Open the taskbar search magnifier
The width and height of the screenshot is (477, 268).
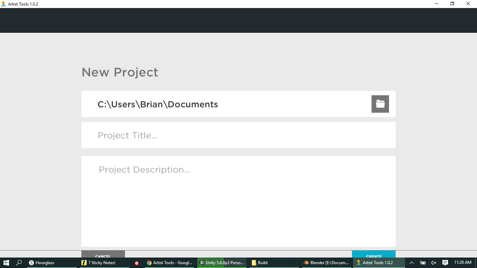coord(19,263)
